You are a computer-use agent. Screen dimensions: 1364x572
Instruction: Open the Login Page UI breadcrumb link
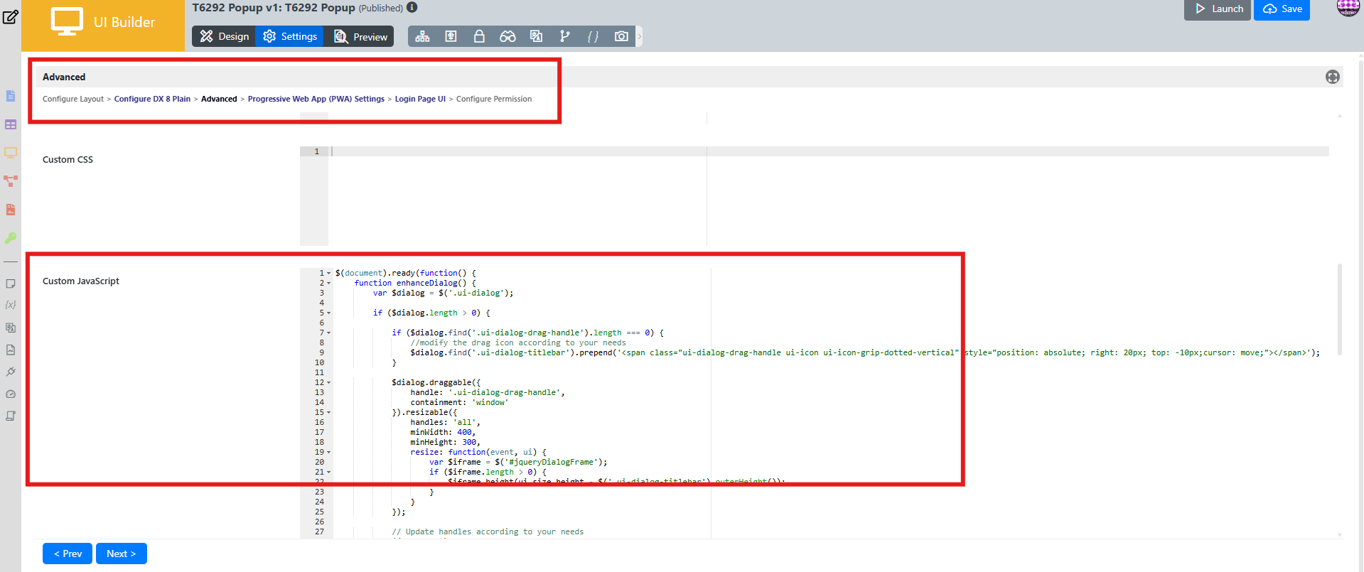[420, 99]
